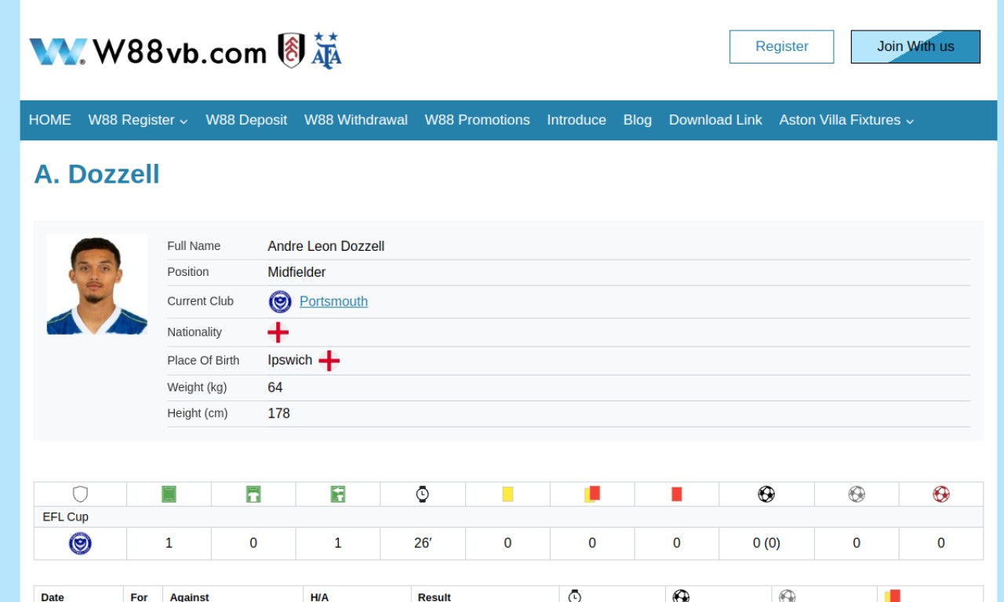Click the stopwatch minutes icon in stats header
Image resolution: width=1004 pixels, height=602 pixels.
[423, 494]
